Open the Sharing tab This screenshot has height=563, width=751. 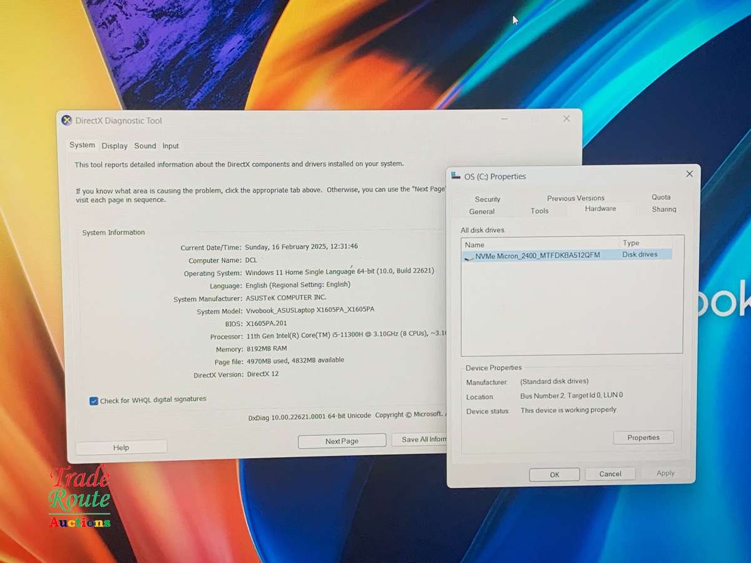pos(663,210)
